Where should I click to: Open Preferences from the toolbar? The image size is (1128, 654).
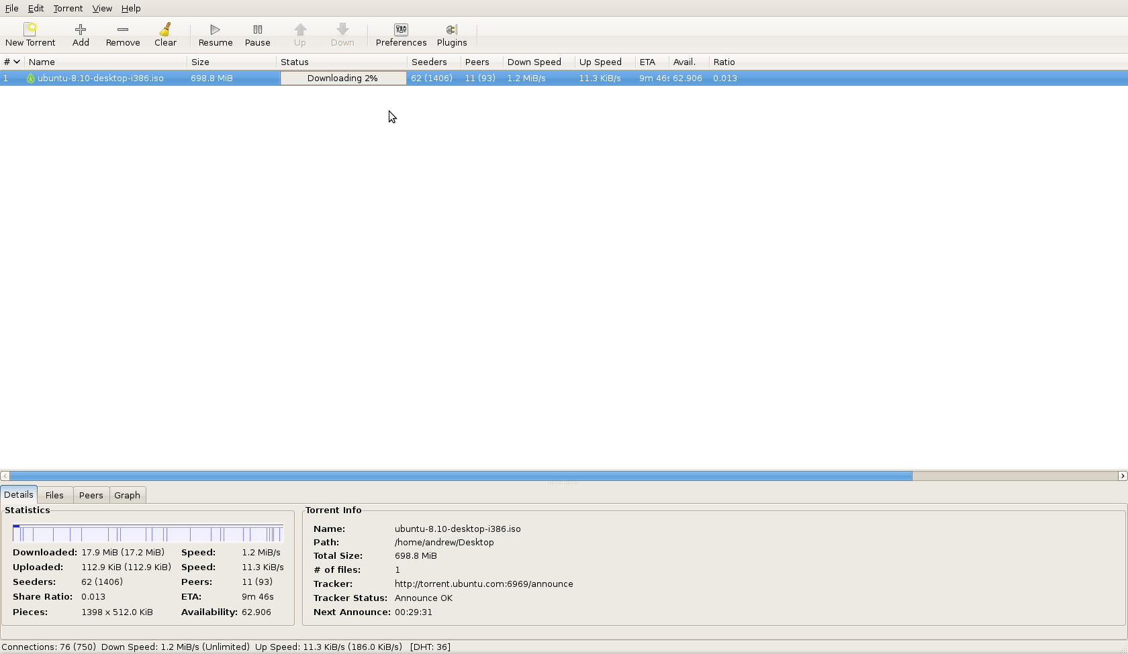[x=401, y=30]
